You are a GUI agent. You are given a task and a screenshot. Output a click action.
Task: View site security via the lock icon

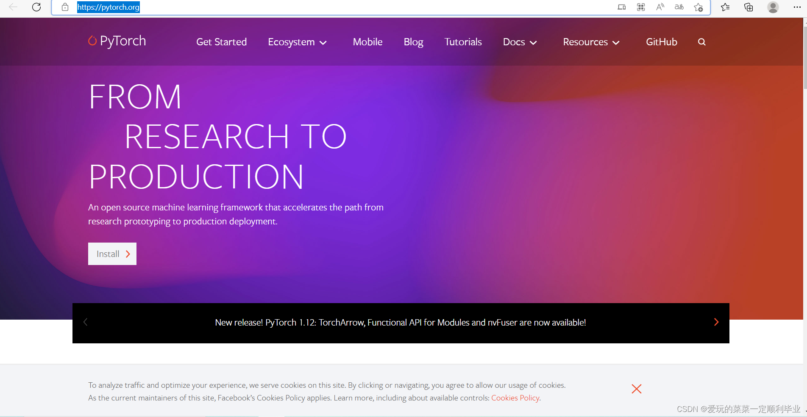[x=65, y=7]
